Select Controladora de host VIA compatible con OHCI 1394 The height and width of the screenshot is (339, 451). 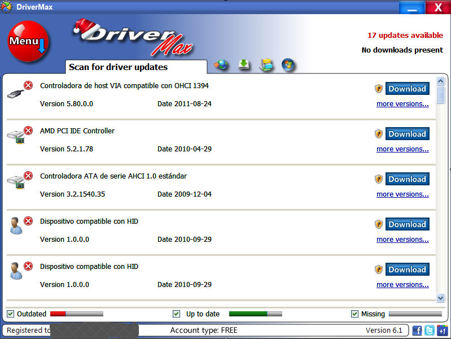124,85
